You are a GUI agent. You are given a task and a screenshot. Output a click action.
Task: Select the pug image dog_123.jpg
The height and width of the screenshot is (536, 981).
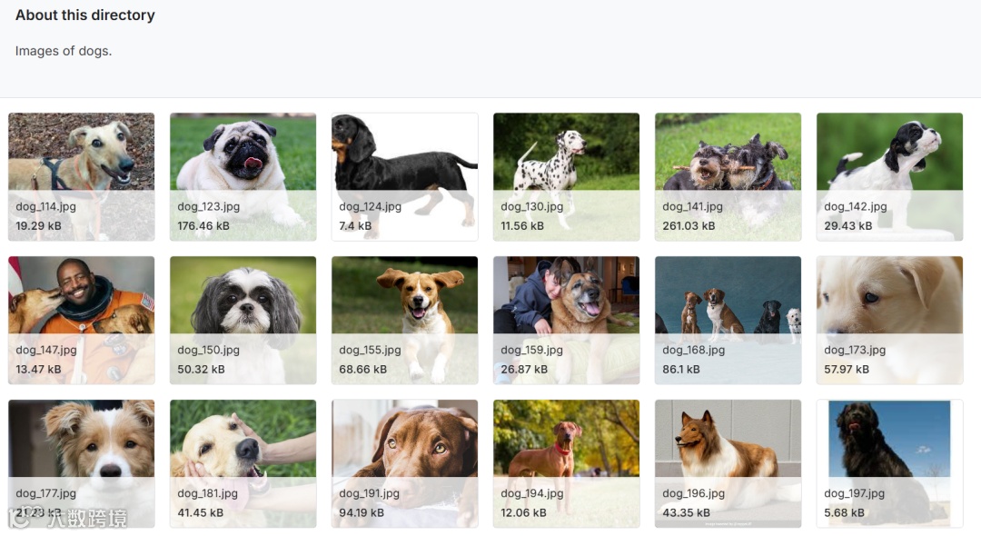pos(243,177)
